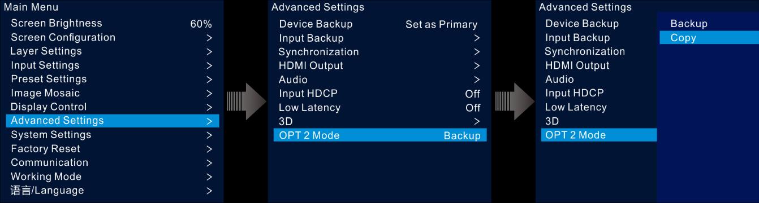
Task: Choose the Backup option in submenu
Action: click(x=709, y=24)
